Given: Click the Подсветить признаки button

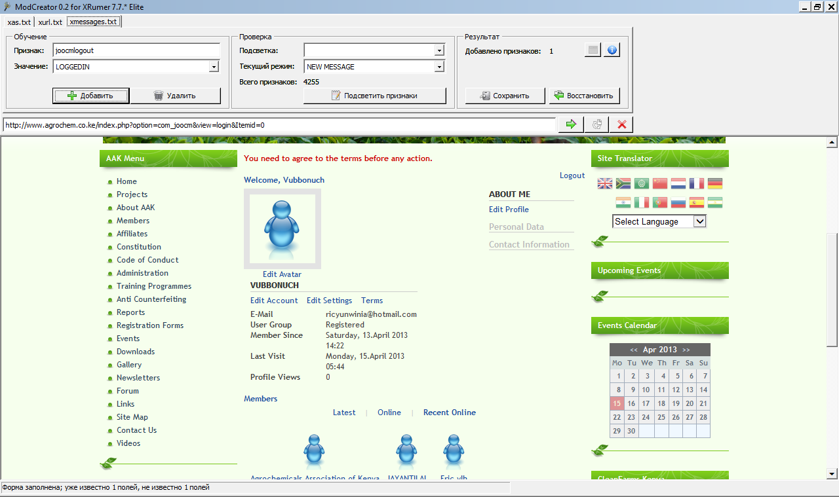Looking at the screenshot, I should [374, 96].
